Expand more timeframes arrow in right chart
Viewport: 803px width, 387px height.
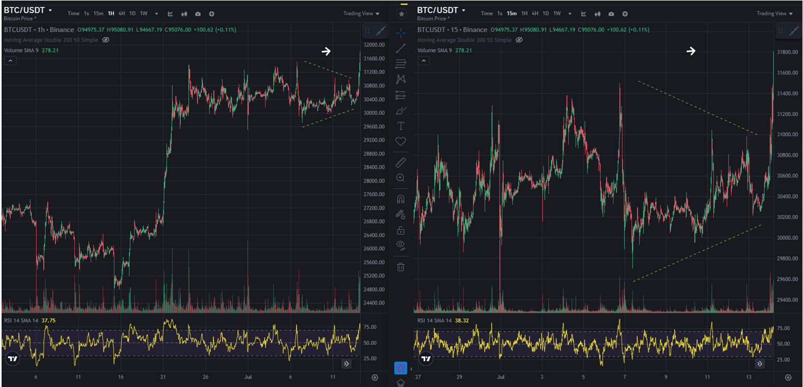click(570, 14)
